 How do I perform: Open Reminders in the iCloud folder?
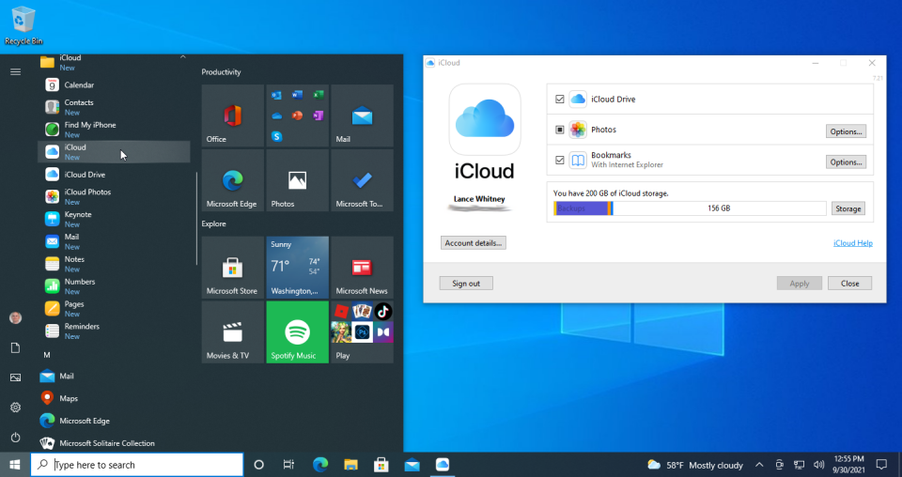pos(114,331)
